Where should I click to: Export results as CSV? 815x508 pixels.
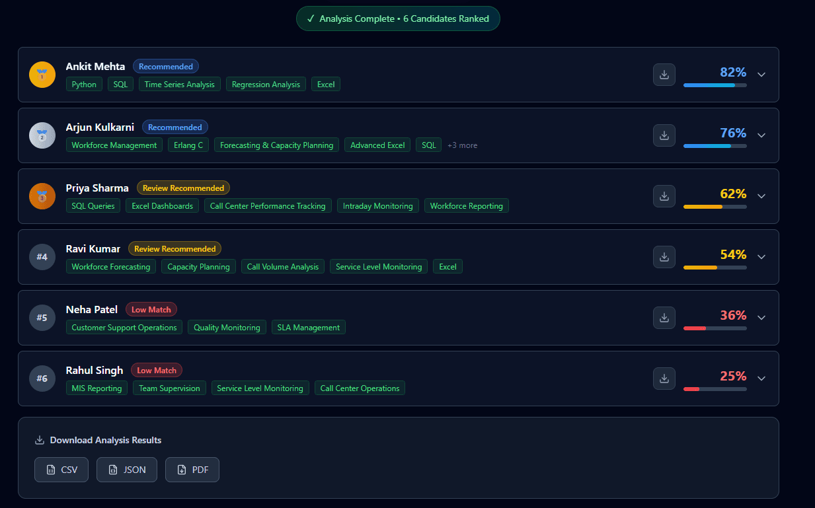tap(61, 470)
